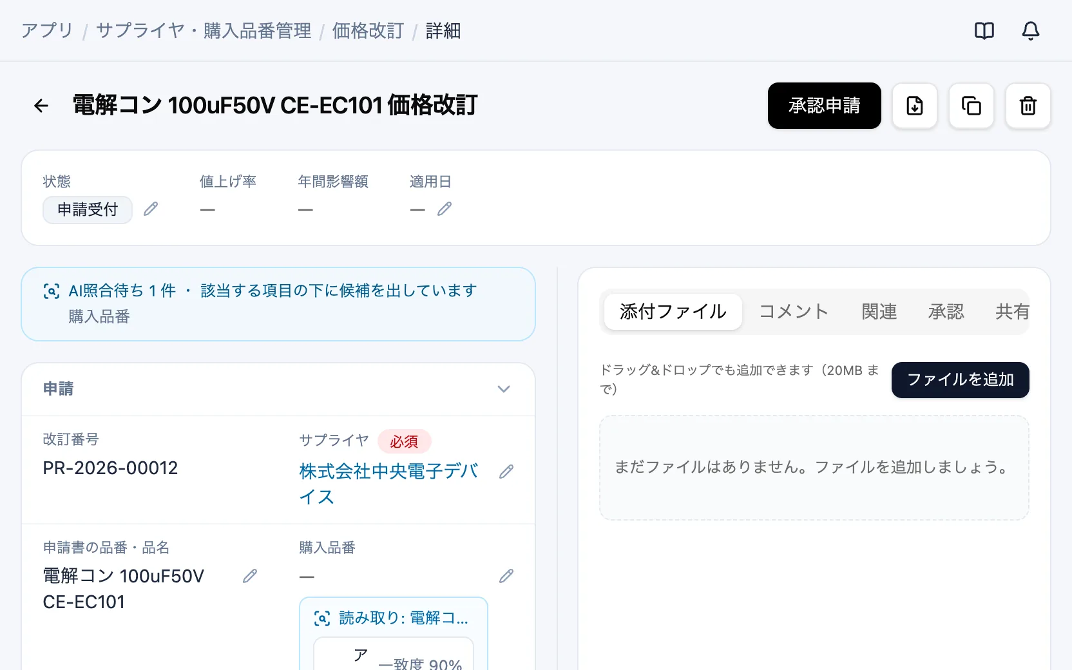Switch to the 添付ファイル tab
Image resolution: width=1072 pixels, height=670 pixels.
point(673,312)
